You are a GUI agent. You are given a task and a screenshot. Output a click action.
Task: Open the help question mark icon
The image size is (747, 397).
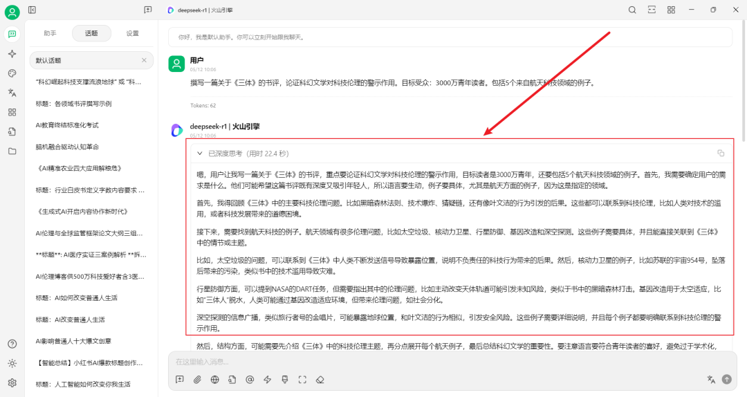[12, 344]
